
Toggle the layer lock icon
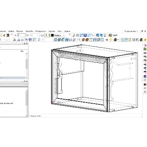(x=49, y=35)
